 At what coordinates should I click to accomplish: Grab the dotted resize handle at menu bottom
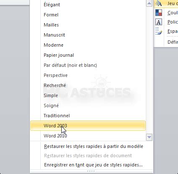91,171
